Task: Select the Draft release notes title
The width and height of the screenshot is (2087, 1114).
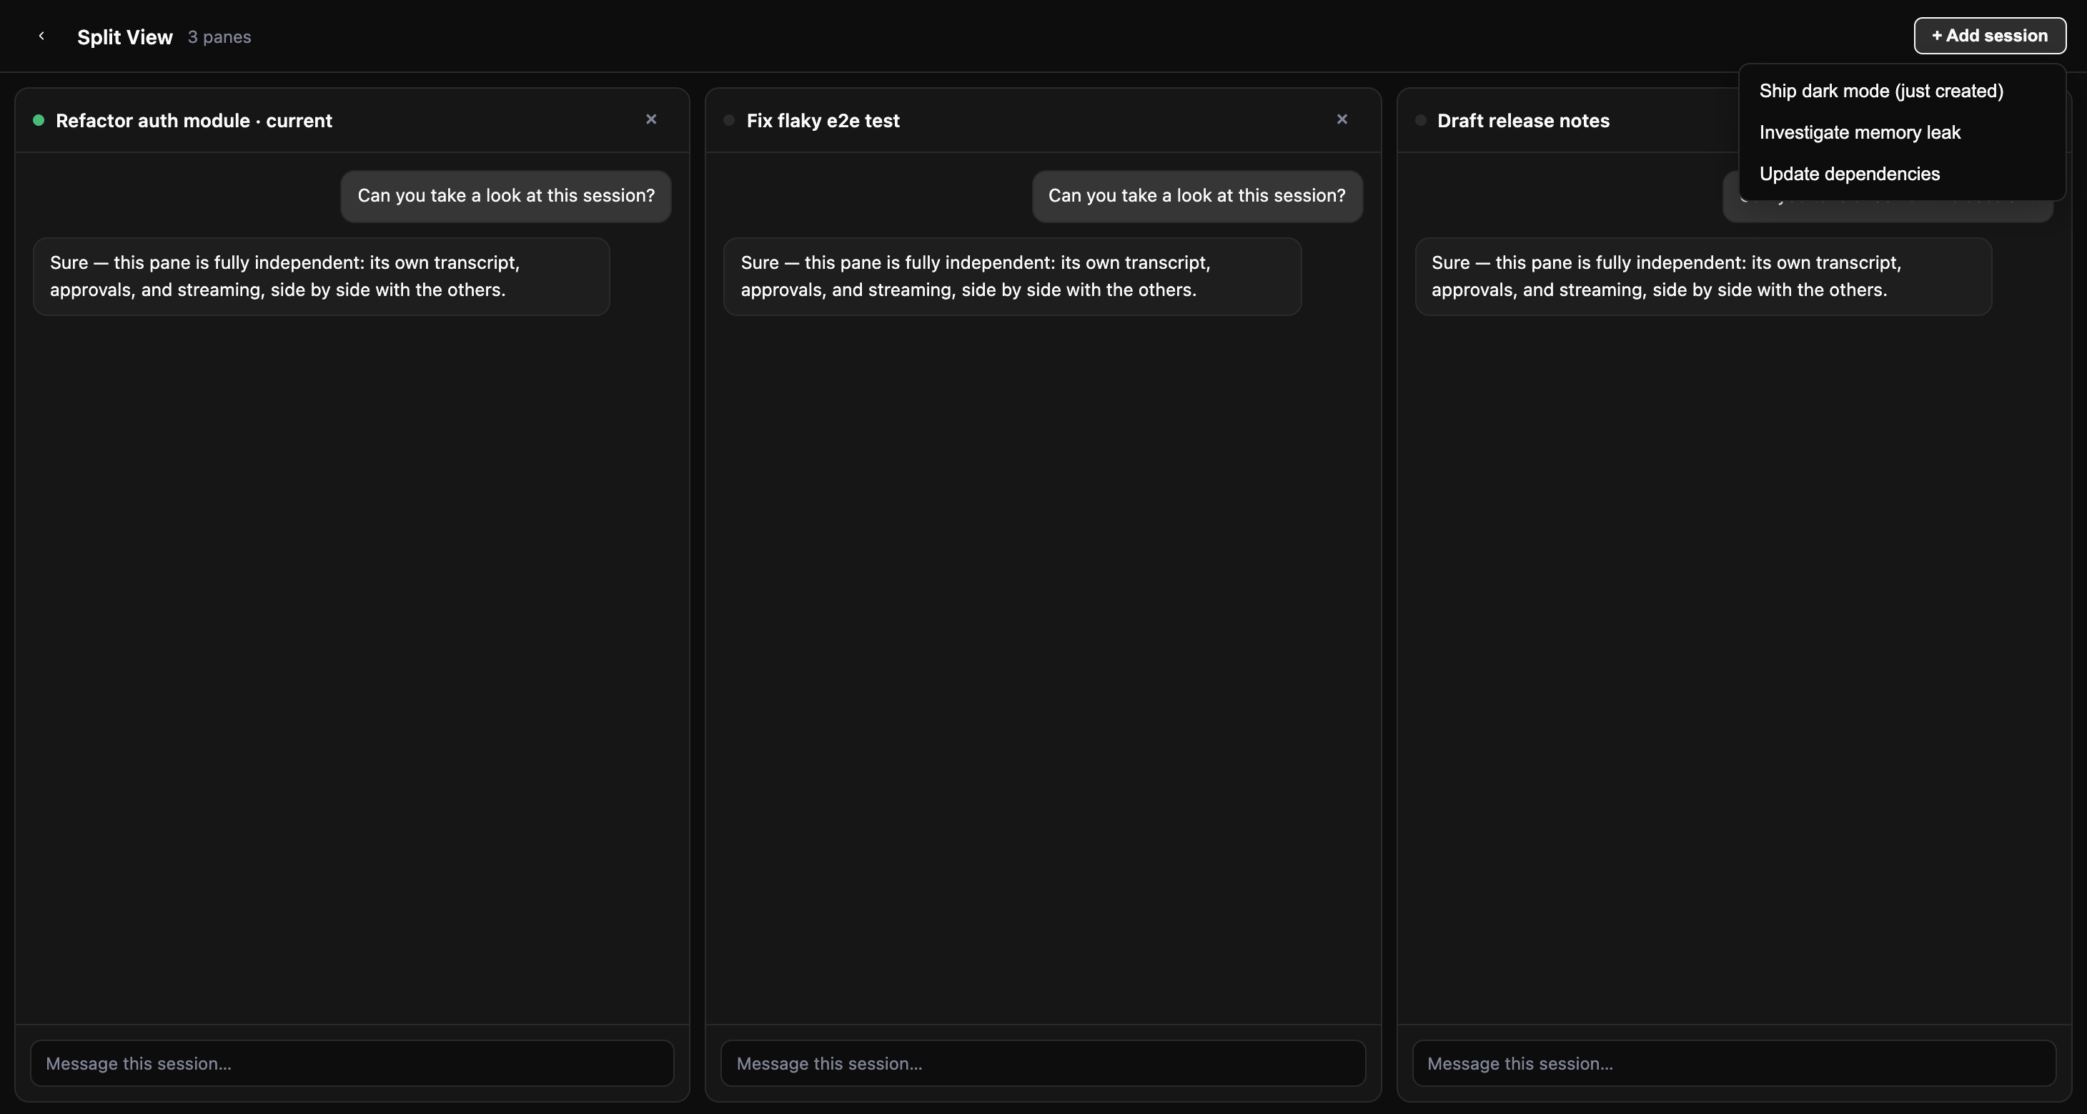Action: click(x=1523, y=121)
